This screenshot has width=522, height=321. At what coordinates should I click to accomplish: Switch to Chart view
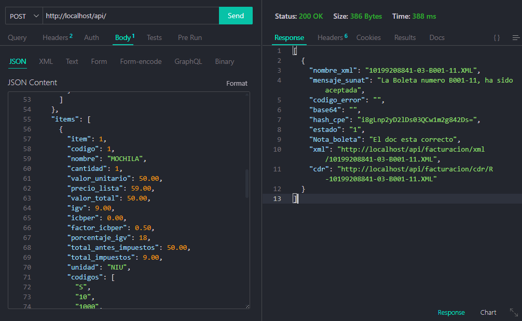(x=488, y=312)
